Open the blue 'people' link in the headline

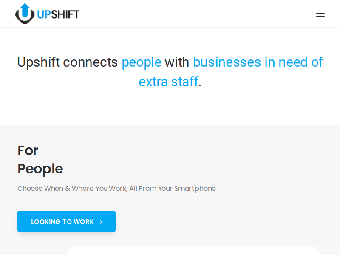tap(141, 62)
